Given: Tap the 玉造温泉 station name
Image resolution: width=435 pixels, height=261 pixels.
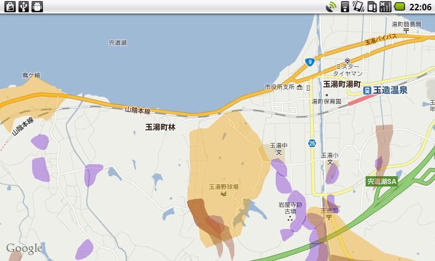Looking at the screenshot, I should (390, 90).
